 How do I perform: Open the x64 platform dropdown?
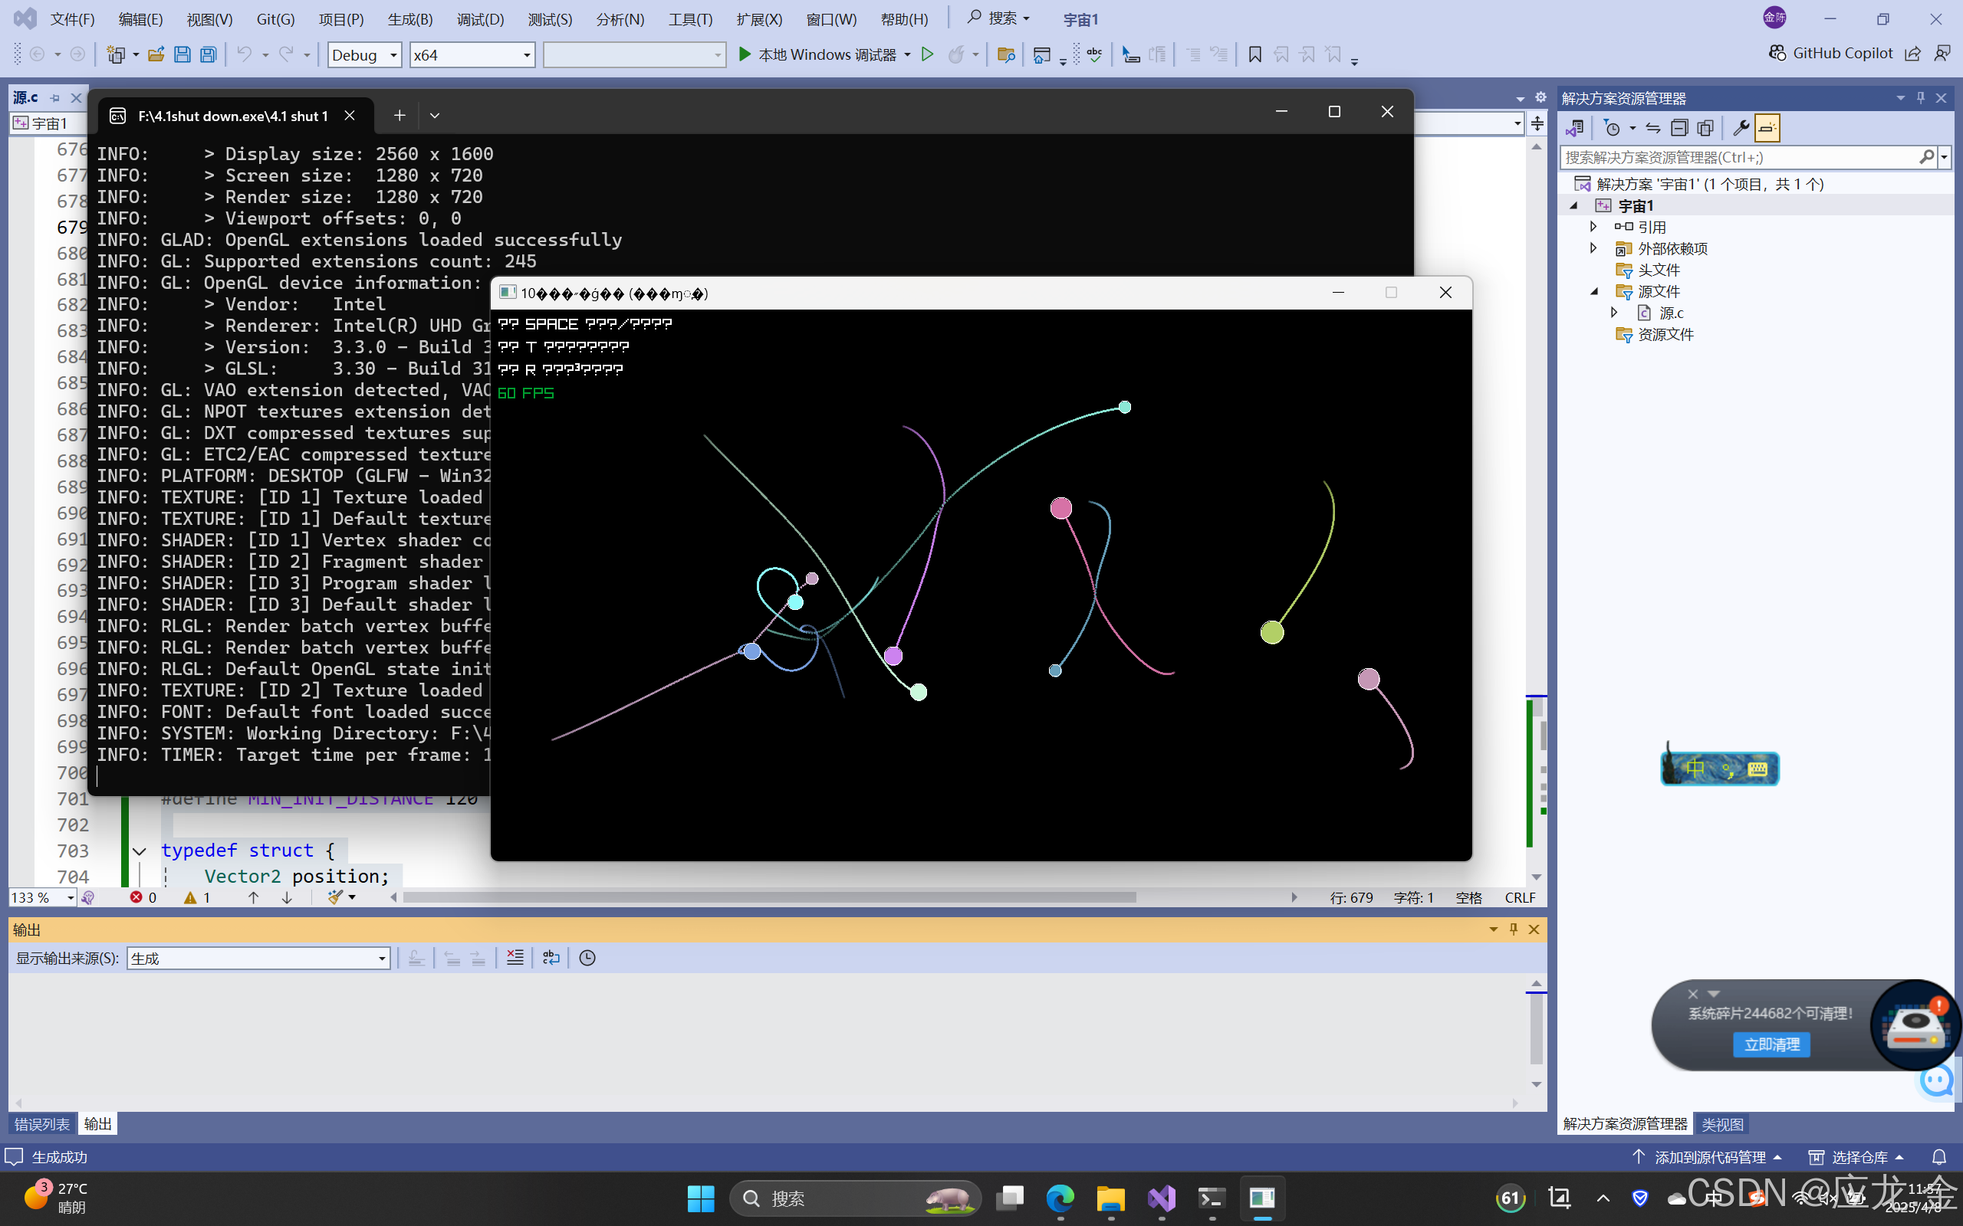click(472, 54)
